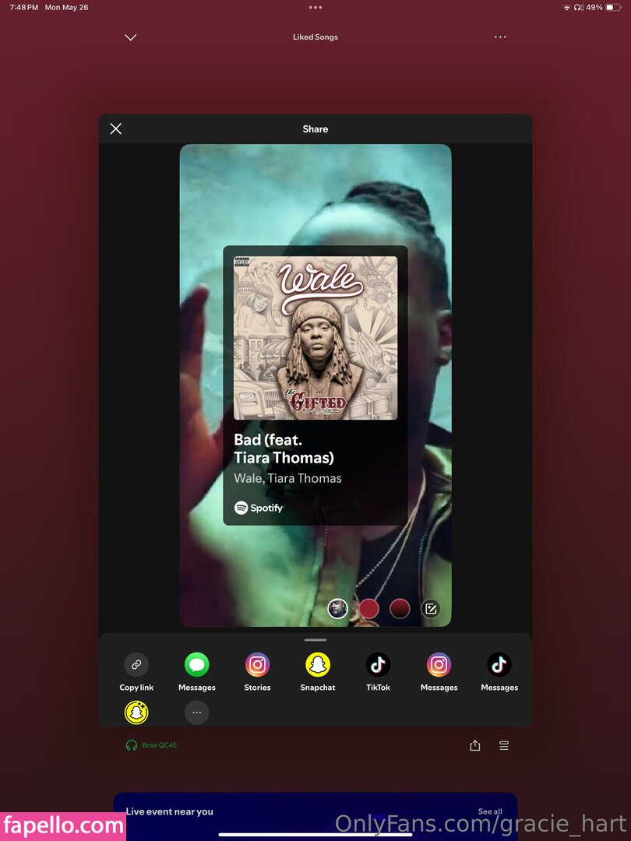Open the play queue icon
Viewport: 631px width, 841px height.
point(504,745)
